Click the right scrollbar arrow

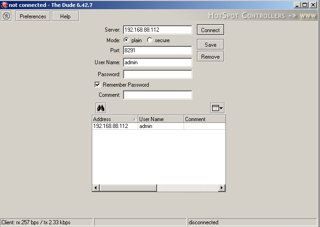222,188
